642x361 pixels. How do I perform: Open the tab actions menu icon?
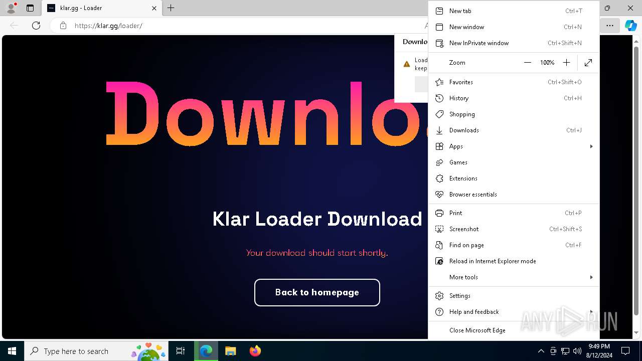[30, 8]
